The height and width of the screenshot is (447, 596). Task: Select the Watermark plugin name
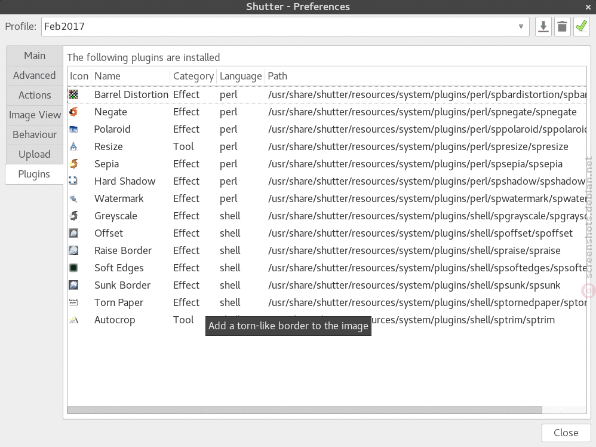tap(119, 198)
